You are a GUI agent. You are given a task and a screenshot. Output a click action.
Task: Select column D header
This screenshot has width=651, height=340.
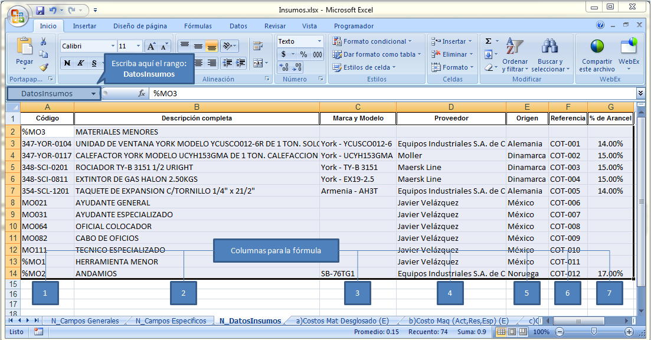tap(451, 107)
